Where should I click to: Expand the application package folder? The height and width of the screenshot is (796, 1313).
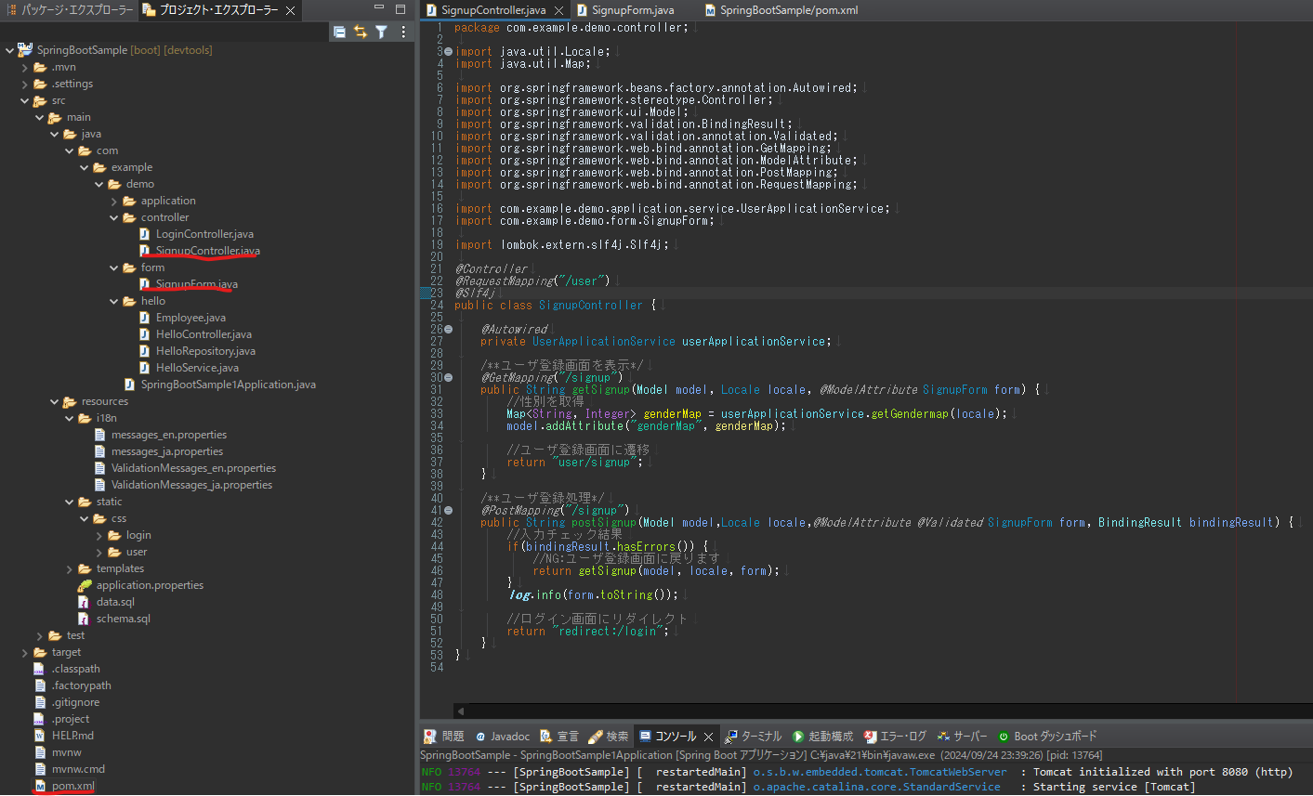[x=114, y=201]
